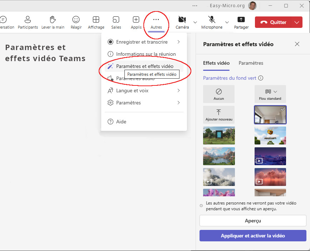Click the meeting info circle icon

[x=110, y=54]
